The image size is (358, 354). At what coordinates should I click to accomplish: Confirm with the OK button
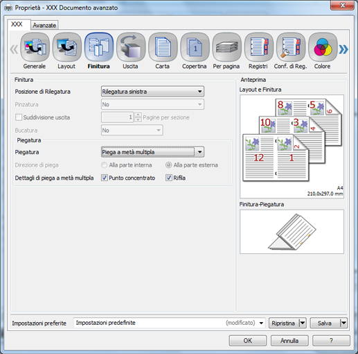point(248,341)
